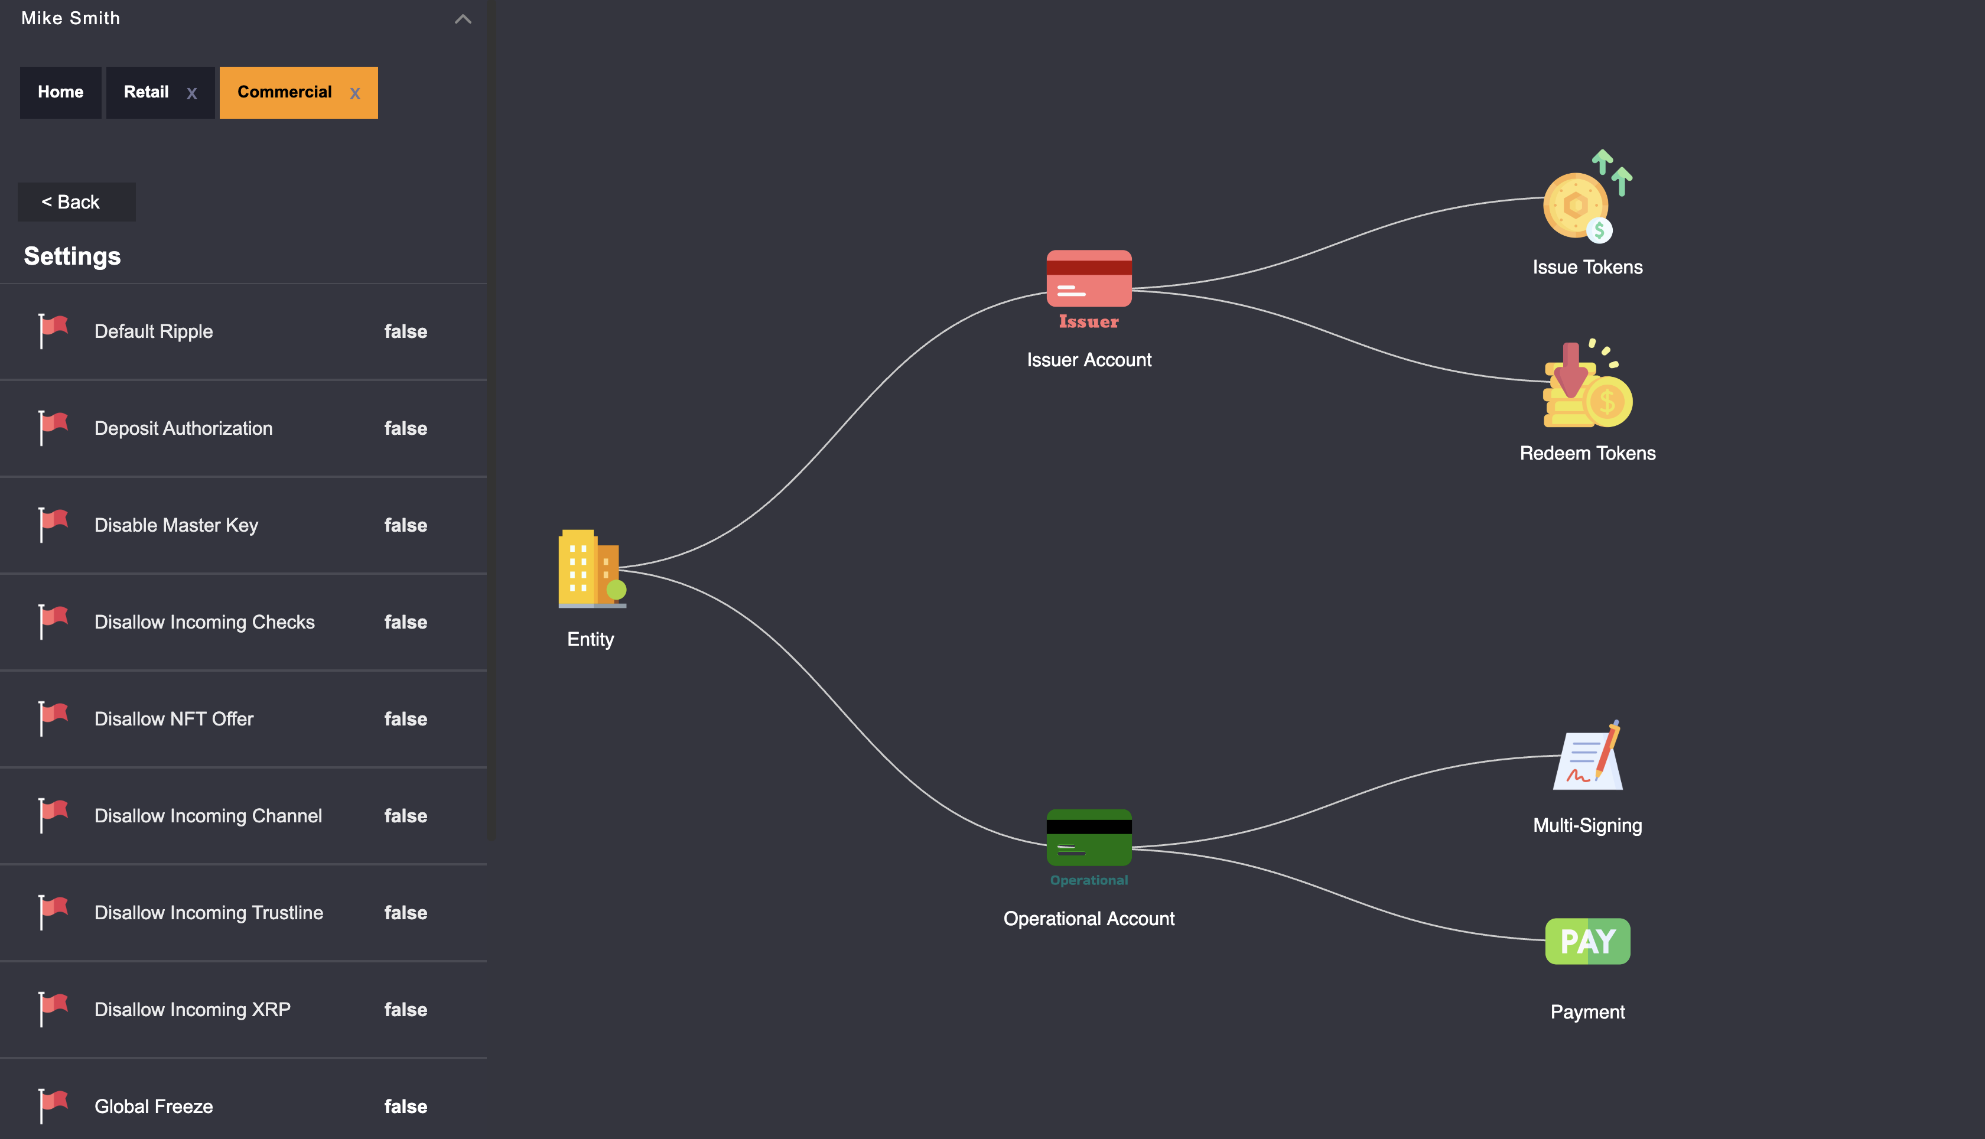The image size is (1985, 1139).
Task: Collapse the Mike Smith panel chevron
Action: [x=462, y=19]
